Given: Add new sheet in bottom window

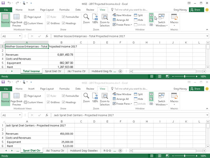Looking at the screenshot, I should click(120, 151).
